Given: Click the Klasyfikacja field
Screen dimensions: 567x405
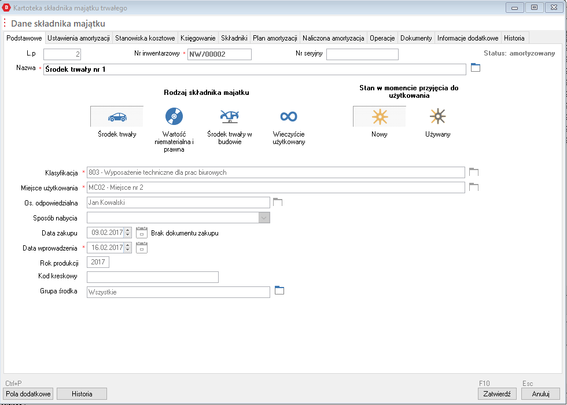Looking at the screenshot, I should tap(276, 172).
